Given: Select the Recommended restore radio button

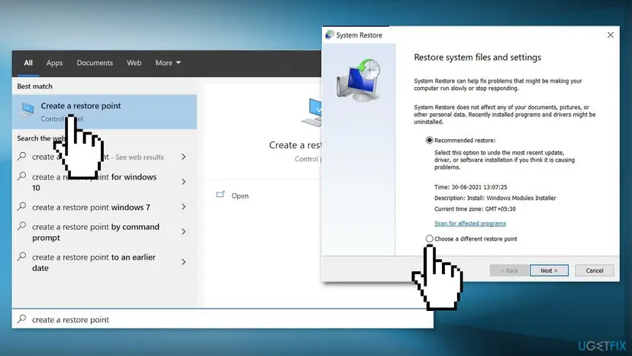Looking at the screenshot, I should tap(429, 140).
